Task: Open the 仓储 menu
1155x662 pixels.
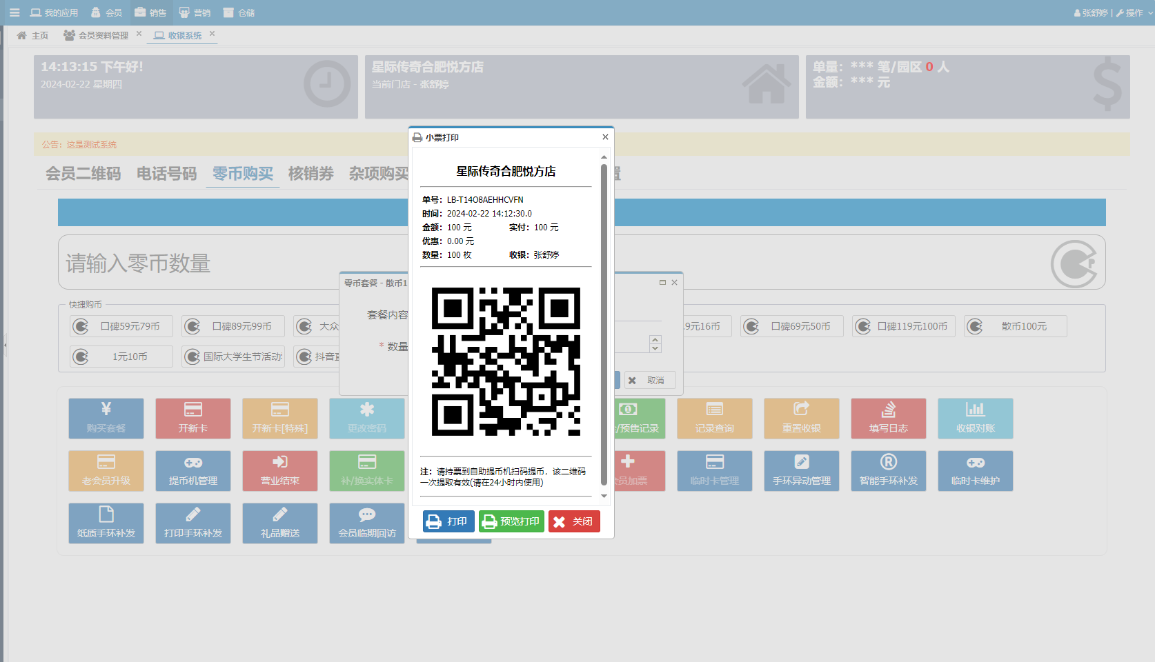Action: 239,12
